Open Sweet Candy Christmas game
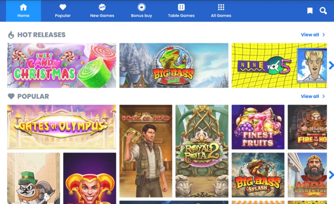 [x=62, y=66]
